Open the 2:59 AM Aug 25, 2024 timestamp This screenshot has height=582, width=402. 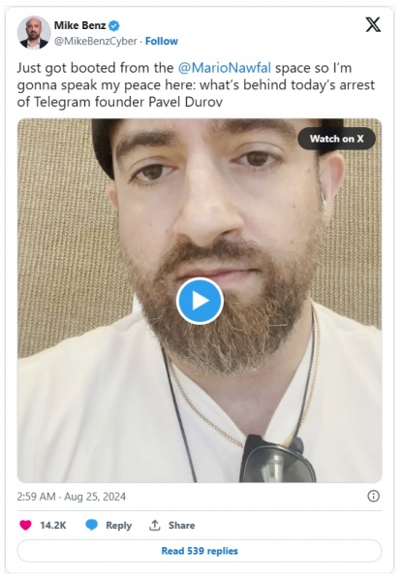pos(72,497)
